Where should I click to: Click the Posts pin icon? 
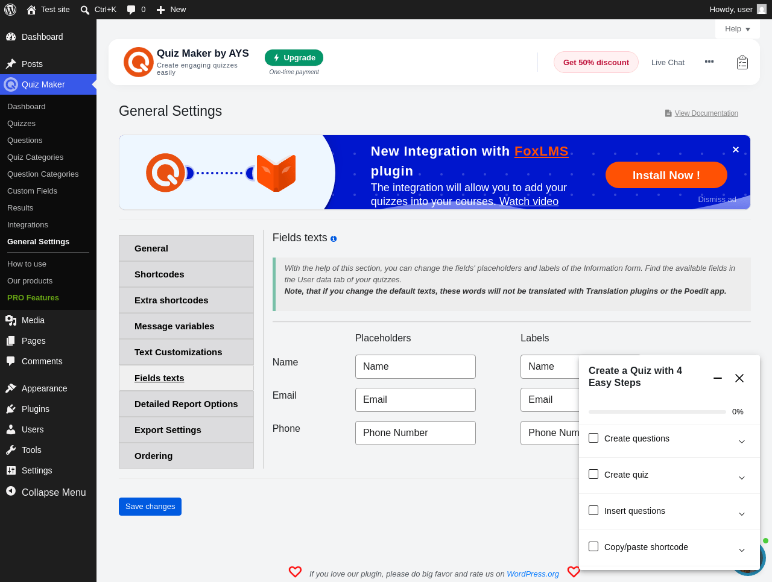point(11,64)
